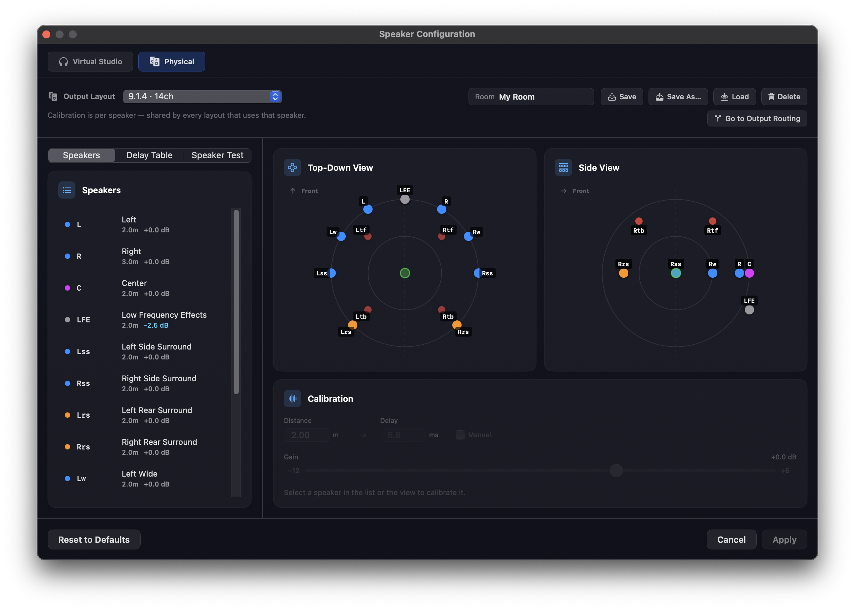Click the Lss speaker dot in Top-Down View
The width and height of the screenshot is (855, 609).
pyautogui.click(x=331, y=273)
